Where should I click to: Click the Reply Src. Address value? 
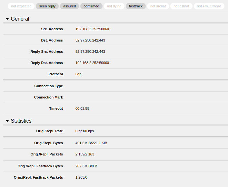pos(90,51)
